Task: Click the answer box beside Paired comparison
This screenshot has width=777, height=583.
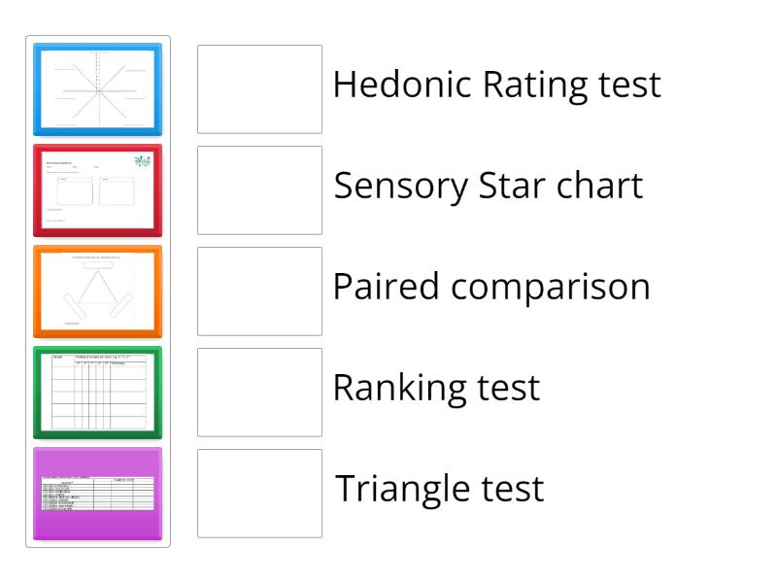Action: [258, 291]
